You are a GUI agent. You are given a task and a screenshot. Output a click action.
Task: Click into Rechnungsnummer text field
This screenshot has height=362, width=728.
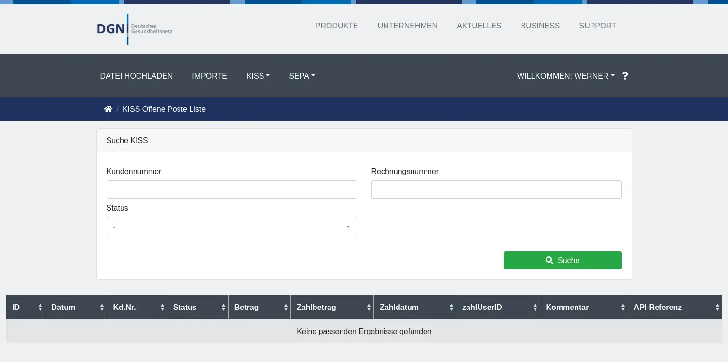[x=496, y=189]
